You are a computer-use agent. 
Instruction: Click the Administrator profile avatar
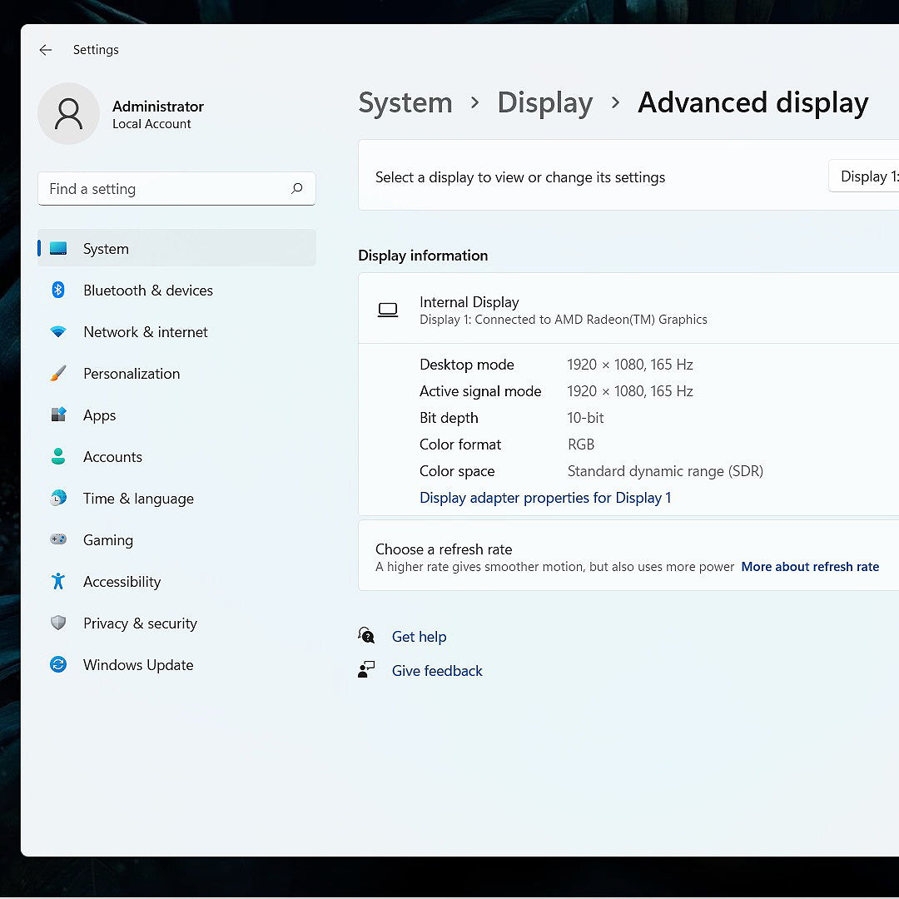[68, 114]
